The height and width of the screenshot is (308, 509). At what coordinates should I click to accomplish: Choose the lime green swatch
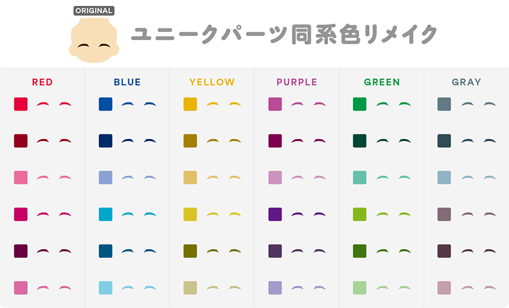[x=360, y=214]
